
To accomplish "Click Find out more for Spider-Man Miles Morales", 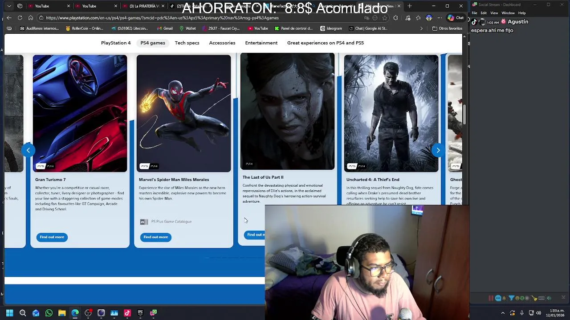I will point(156,237).
